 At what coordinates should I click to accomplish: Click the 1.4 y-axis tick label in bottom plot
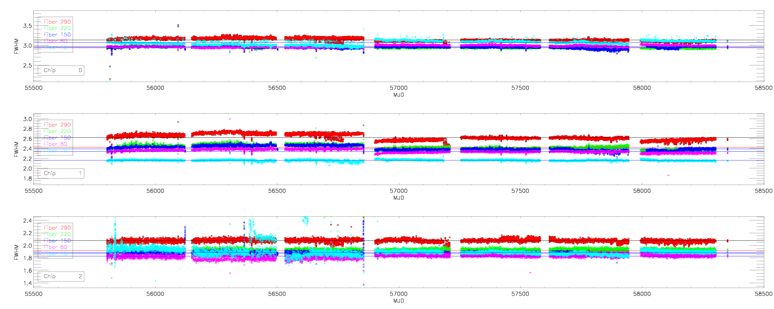tap(27, 283)
